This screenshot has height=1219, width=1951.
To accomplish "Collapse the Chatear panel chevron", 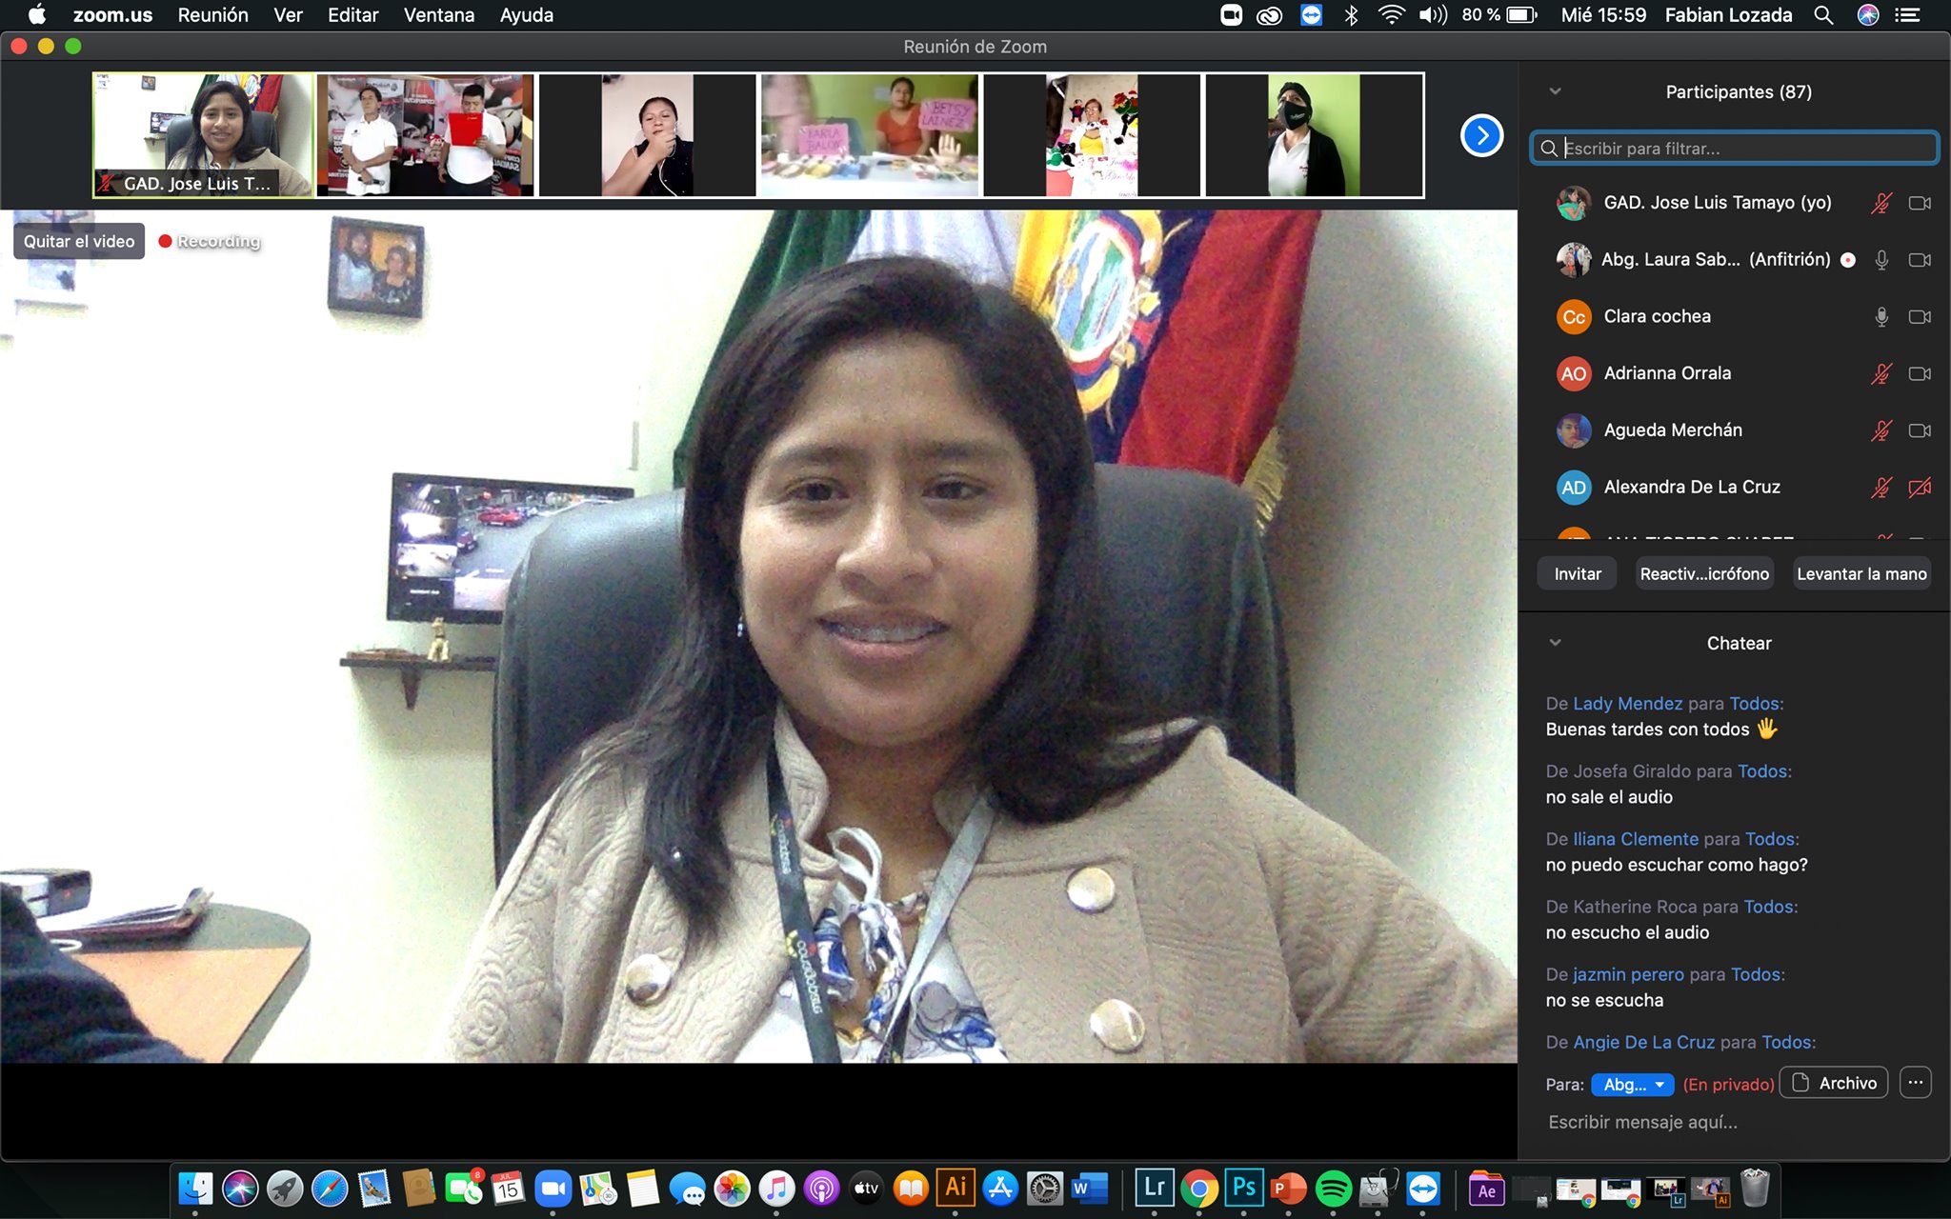I will [x=1555, y=643].
